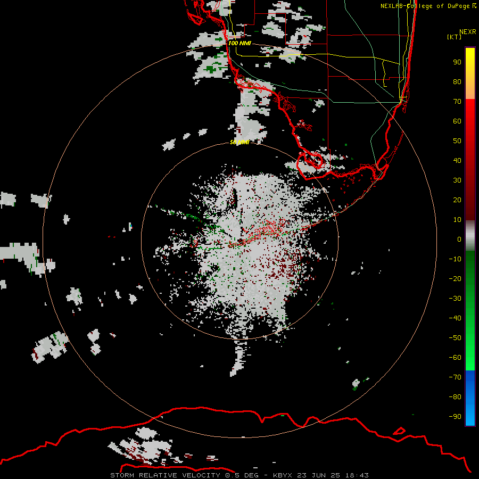Select the 30 value on velocity scale
Screen dimensions: 479x479
click(x=457, y=180)
